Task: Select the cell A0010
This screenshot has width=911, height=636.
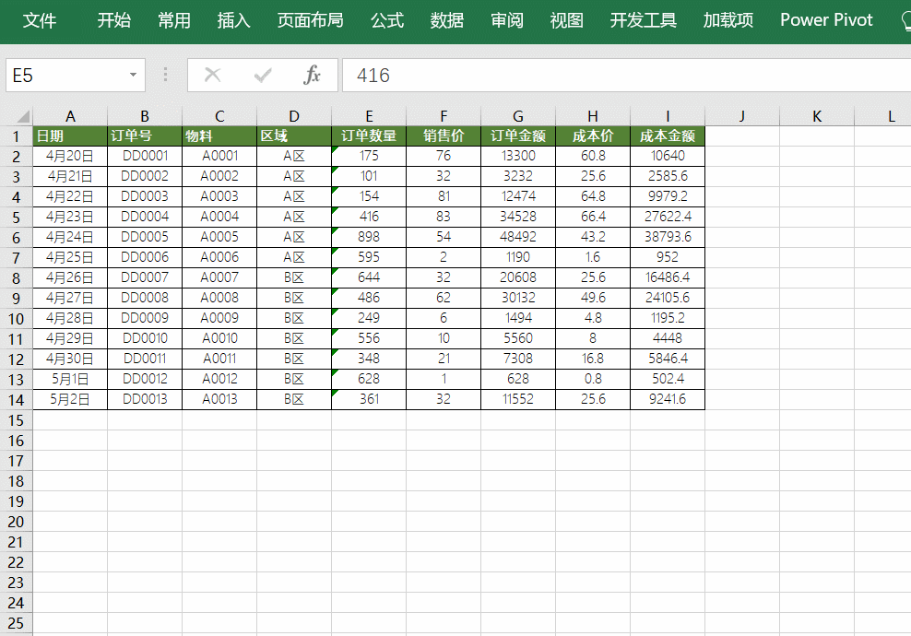Action: [x=219, y=338]
